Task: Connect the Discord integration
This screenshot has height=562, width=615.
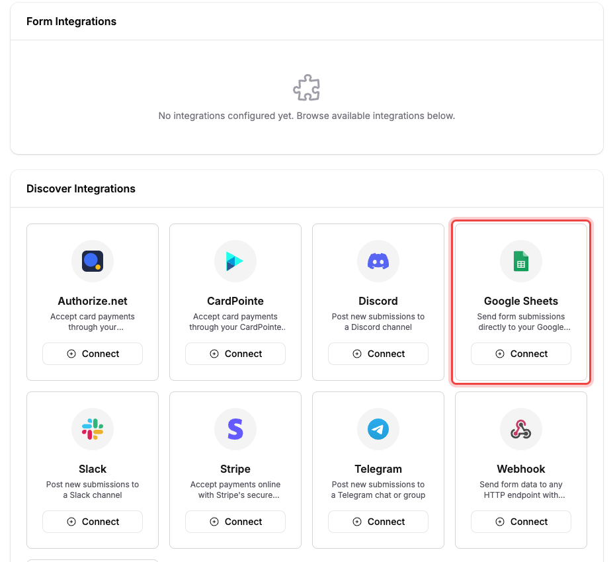Action: point(378,354)
